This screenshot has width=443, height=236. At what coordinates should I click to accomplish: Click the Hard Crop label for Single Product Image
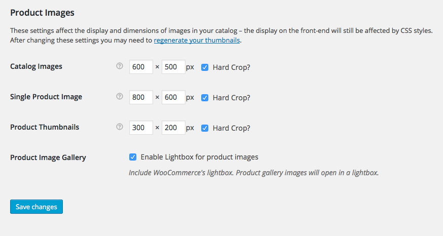pyautogui.click(x=232, y=98)
